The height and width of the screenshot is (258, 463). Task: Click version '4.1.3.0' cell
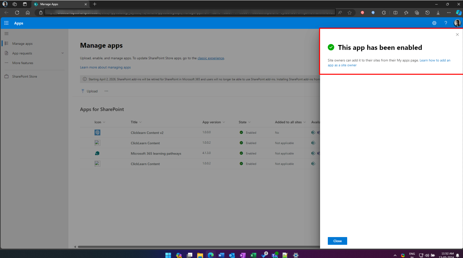(207, 153)
